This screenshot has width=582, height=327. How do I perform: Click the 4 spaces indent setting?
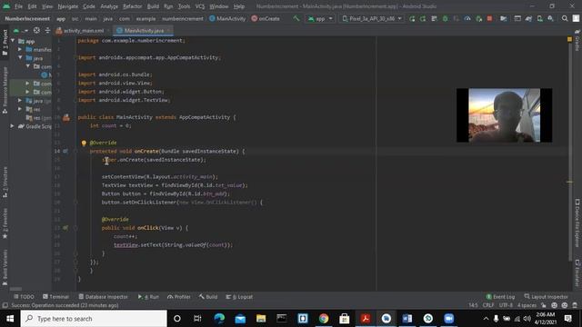click(527, 305)
